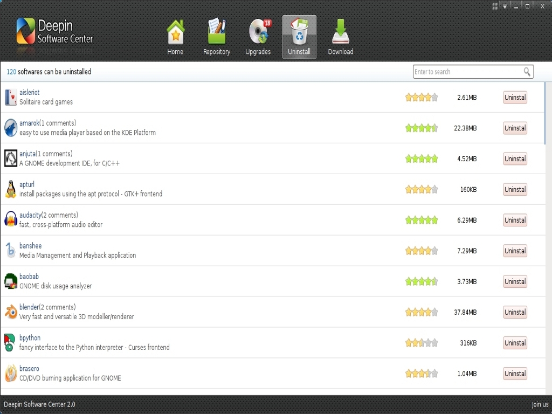This screenshot has width=552, height=414.
Task: Uninstall baobab
Action: click(x=515, y=281)
